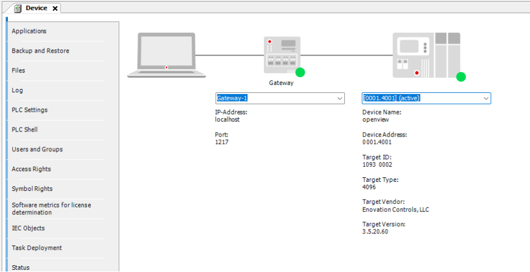Click the Device Name: label

382,112
